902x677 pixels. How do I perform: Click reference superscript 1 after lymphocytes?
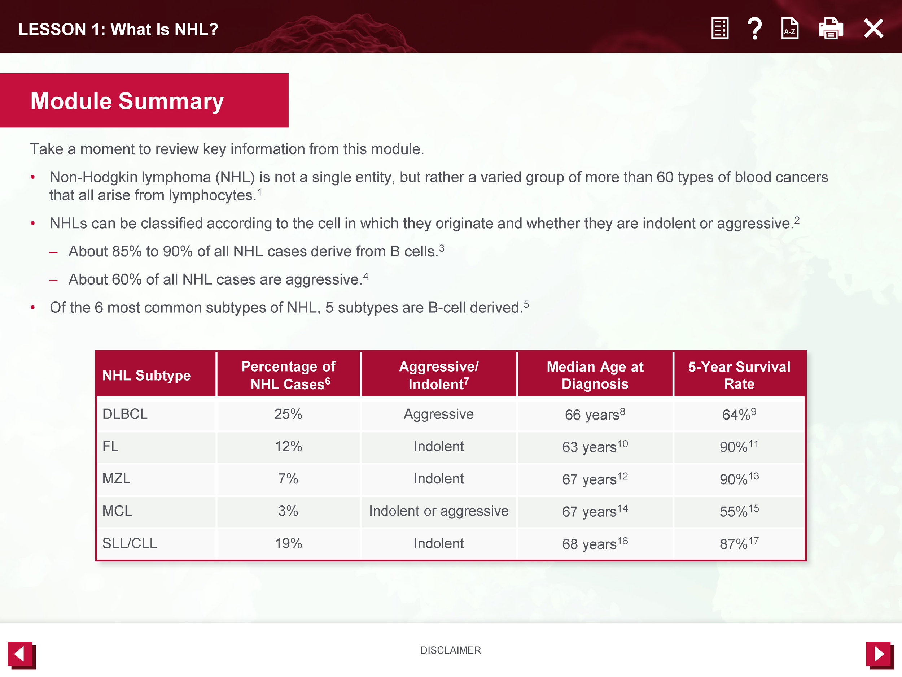[x=259, y=192]
